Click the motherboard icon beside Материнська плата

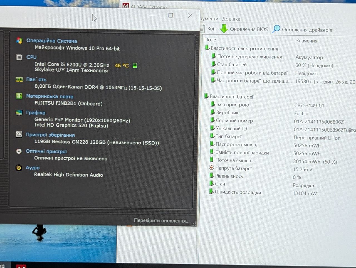(19, 96)
